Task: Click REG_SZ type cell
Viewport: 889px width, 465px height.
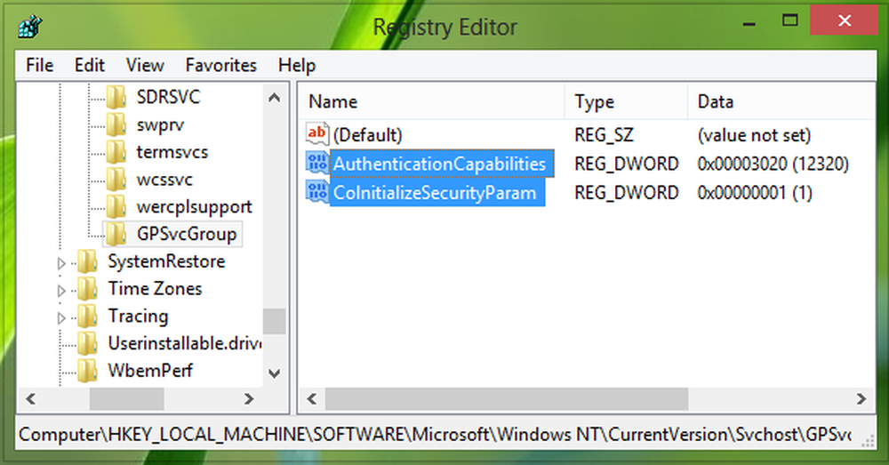Action: pyautogui.click(x=604, y=135)
